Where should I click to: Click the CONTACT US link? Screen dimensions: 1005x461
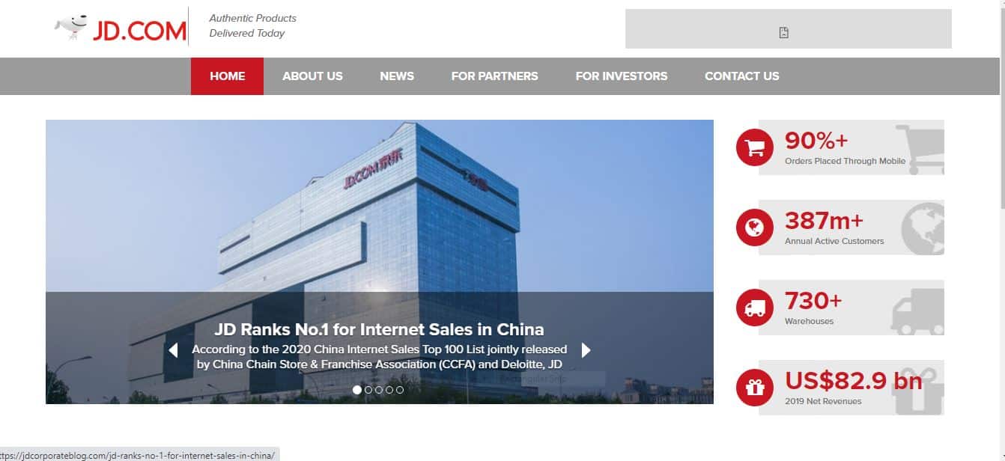(x=742, y=76)
